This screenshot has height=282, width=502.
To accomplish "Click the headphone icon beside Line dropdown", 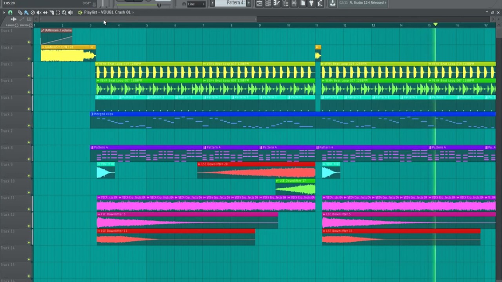I will [x=184, y=4].
